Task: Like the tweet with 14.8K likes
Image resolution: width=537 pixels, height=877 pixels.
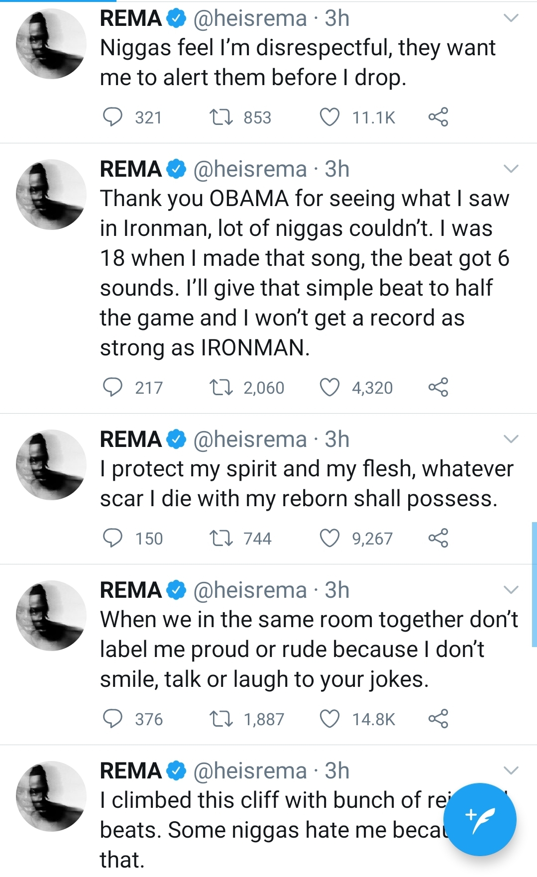Action: coord(329,719)
